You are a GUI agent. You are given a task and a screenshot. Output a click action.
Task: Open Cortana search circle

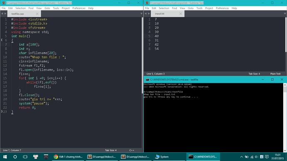pyautogui.click(x=15, y=157)
